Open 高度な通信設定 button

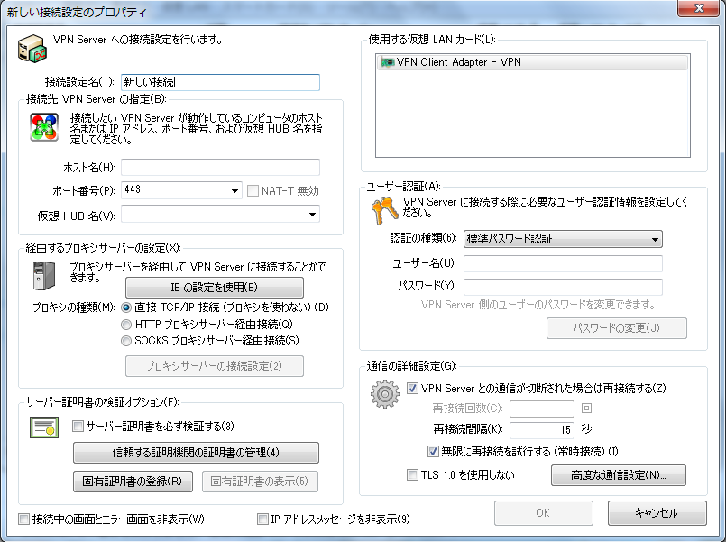(619, 475)
